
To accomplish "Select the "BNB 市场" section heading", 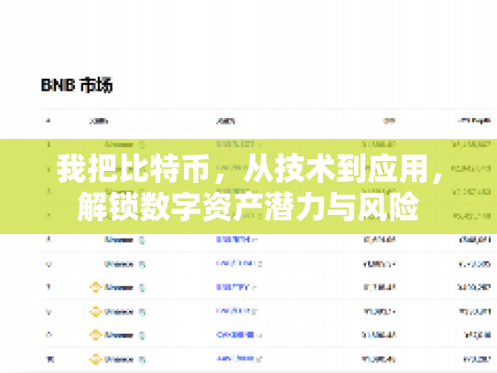I will (77, 85).
